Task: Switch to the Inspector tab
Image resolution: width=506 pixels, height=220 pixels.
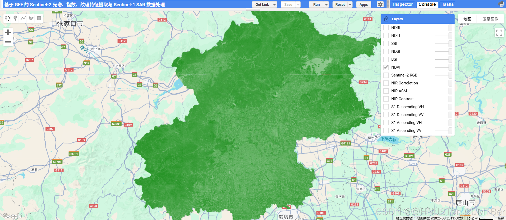Action: click(403, 4)
